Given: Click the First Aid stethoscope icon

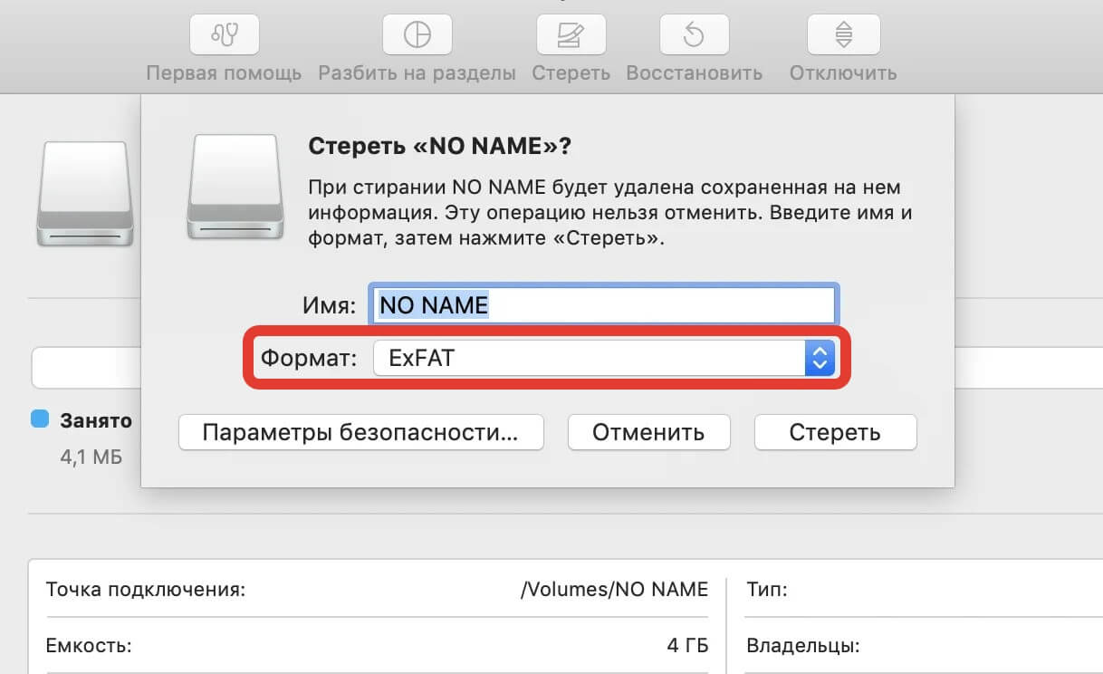Looking at the screenshot, I should click(224, 35).
